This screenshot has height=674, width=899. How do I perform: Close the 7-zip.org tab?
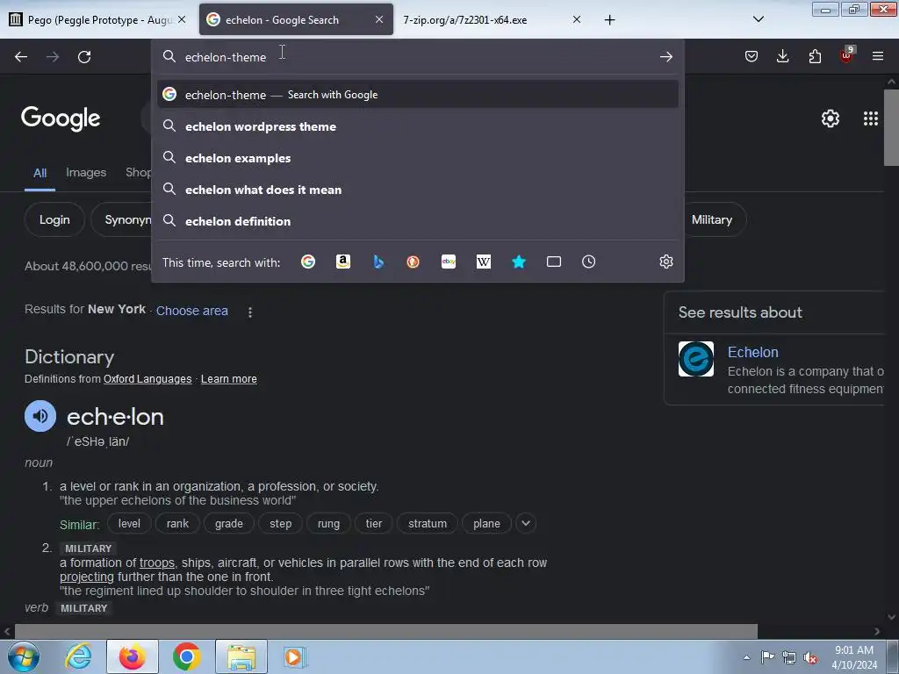click(576, 19)
